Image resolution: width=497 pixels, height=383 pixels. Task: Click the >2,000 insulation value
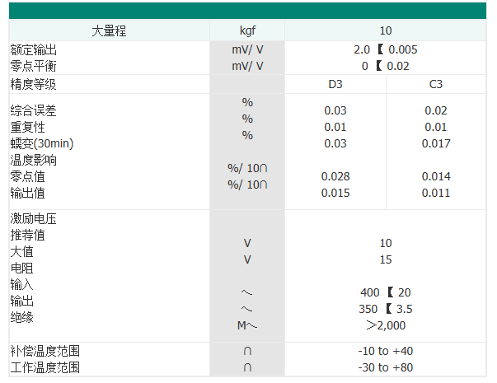click(386, 325)
